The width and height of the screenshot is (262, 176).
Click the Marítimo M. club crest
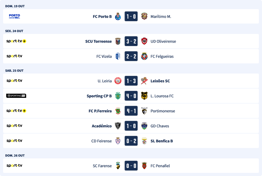(144, 16)
